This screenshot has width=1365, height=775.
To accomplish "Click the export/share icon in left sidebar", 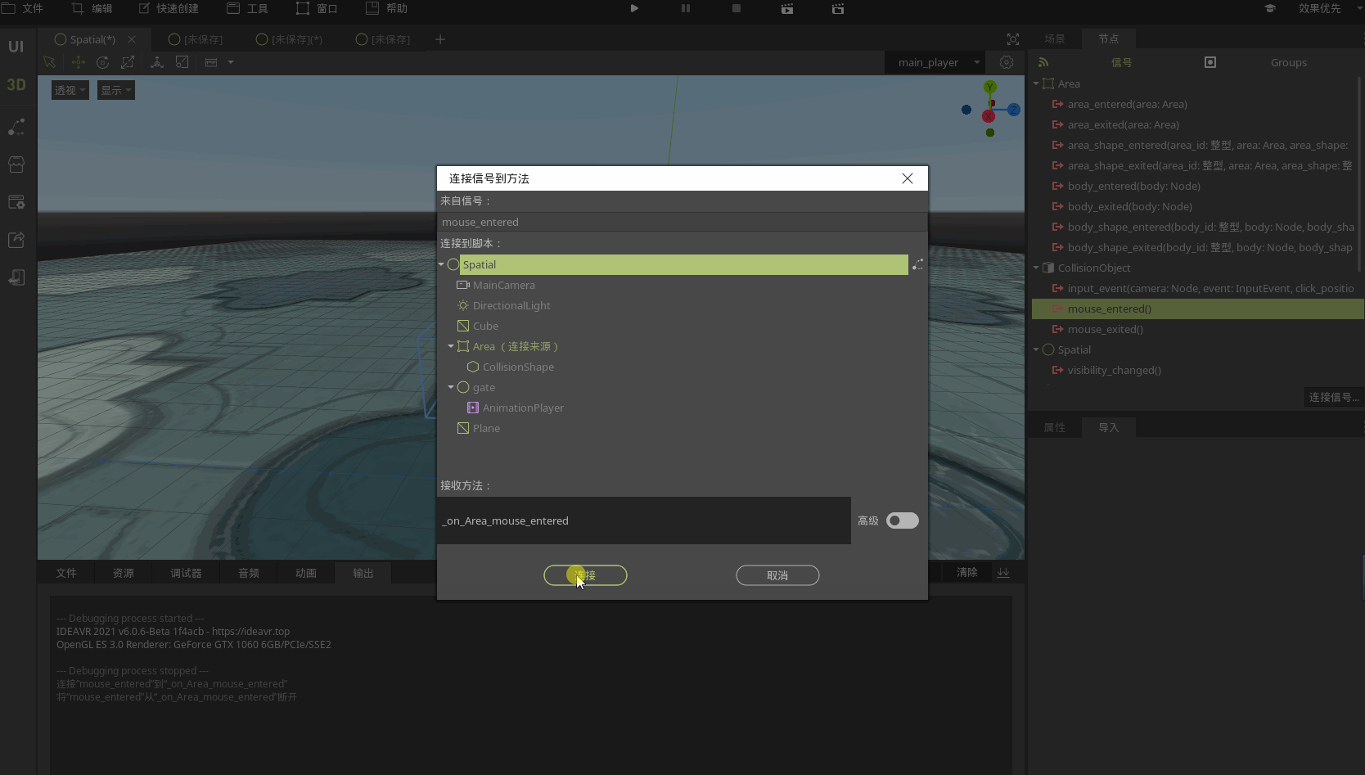I will tap(16, 240).
